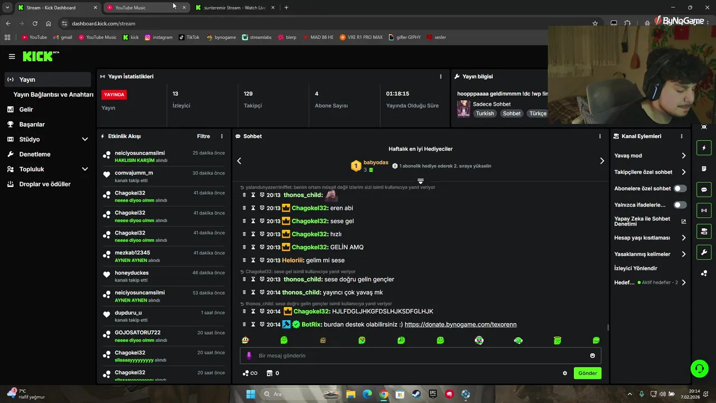Screen dimensions: 716x403
Task: Toggle Abonelere özel sohbet switch
Action: point(680,189)
